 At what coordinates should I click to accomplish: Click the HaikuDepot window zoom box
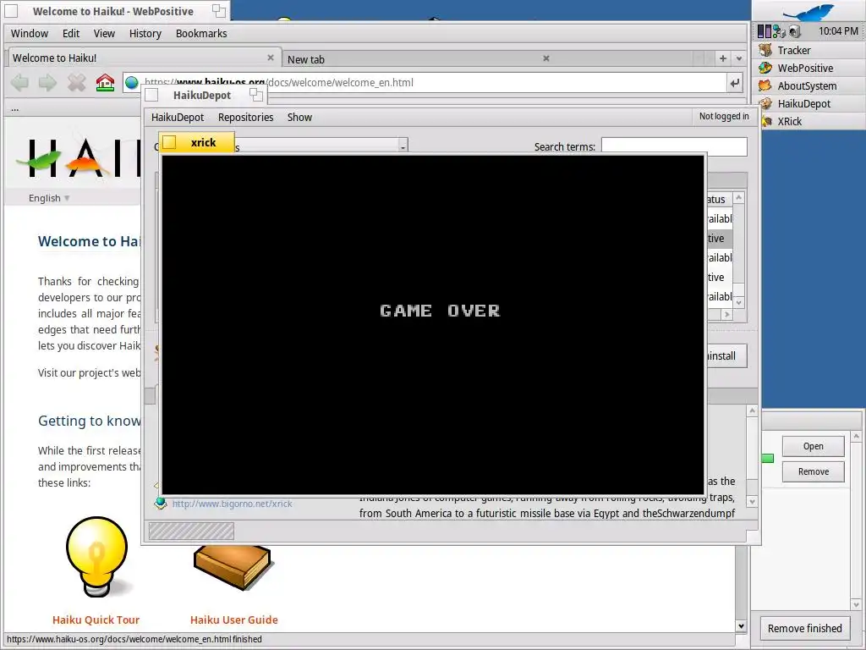(255, 95)
